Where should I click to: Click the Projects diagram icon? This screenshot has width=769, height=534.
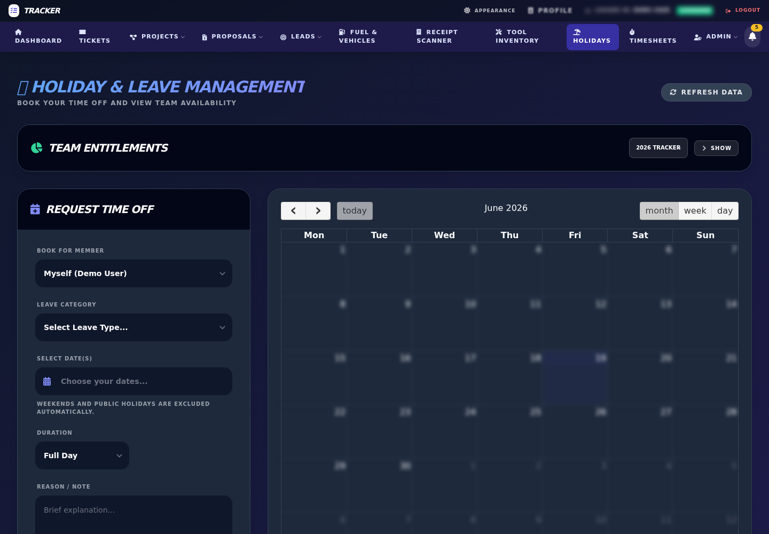134,37
